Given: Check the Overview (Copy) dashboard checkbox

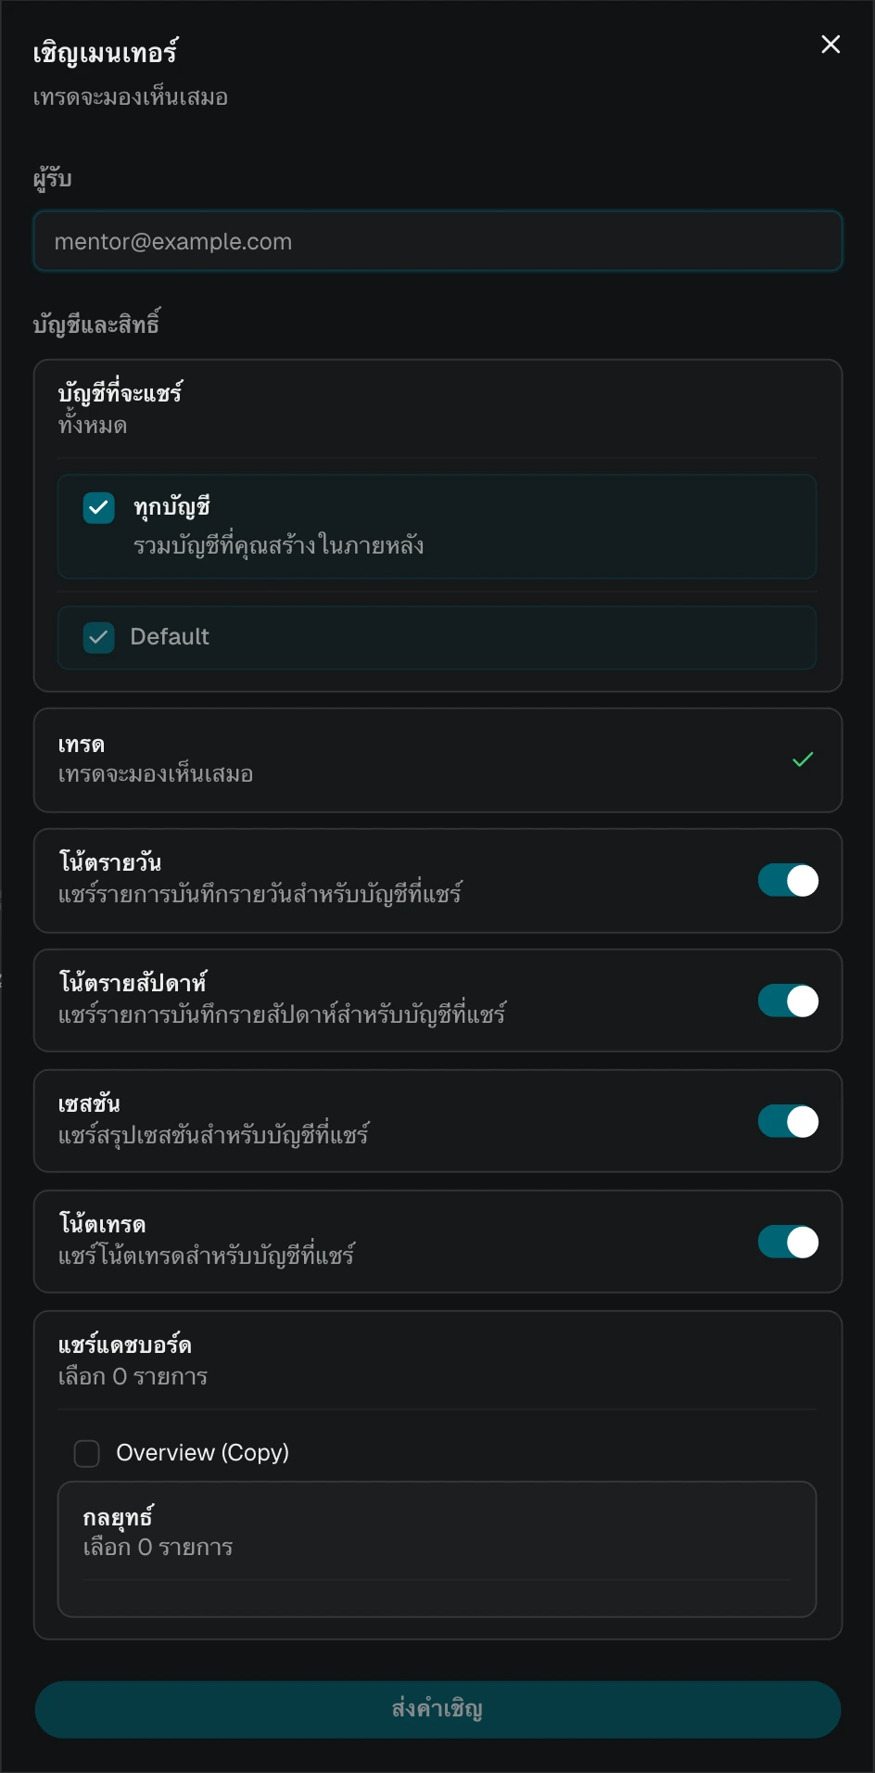Looking at the screenshot, I should tap(87, 1453).
